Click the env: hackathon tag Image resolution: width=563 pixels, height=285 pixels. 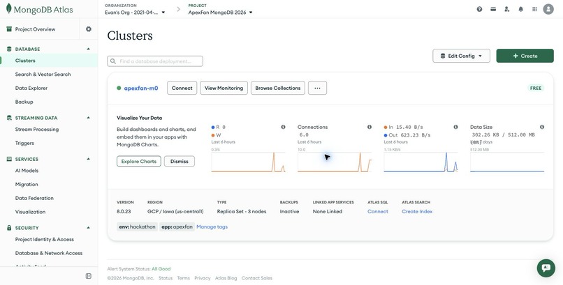point(137,227)
